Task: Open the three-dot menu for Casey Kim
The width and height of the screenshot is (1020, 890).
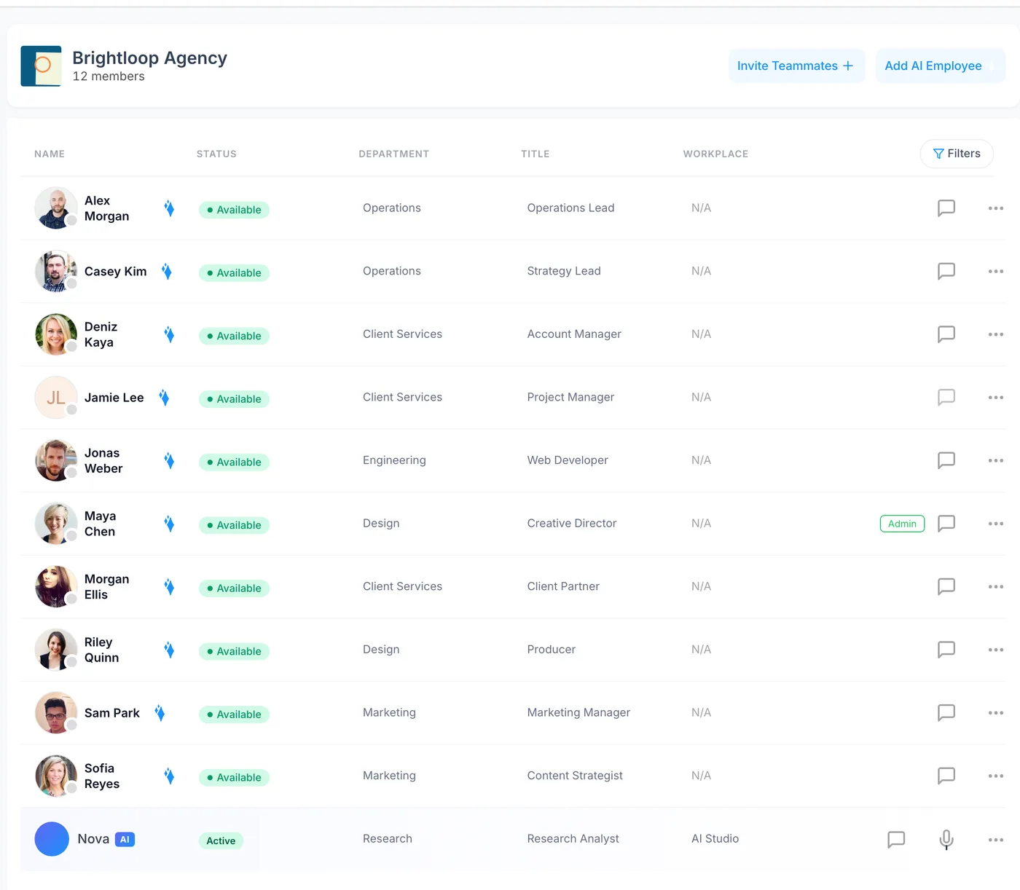Action: coord(996,272)
